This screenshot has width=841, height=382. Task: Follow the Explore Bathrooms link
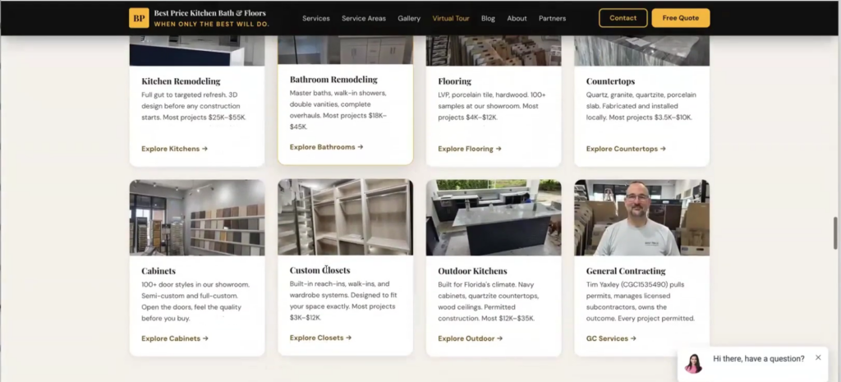(326, 147)
